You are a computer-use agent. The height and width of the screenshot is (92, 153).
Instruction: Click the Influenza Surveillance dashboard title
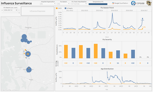coord(16,3)
